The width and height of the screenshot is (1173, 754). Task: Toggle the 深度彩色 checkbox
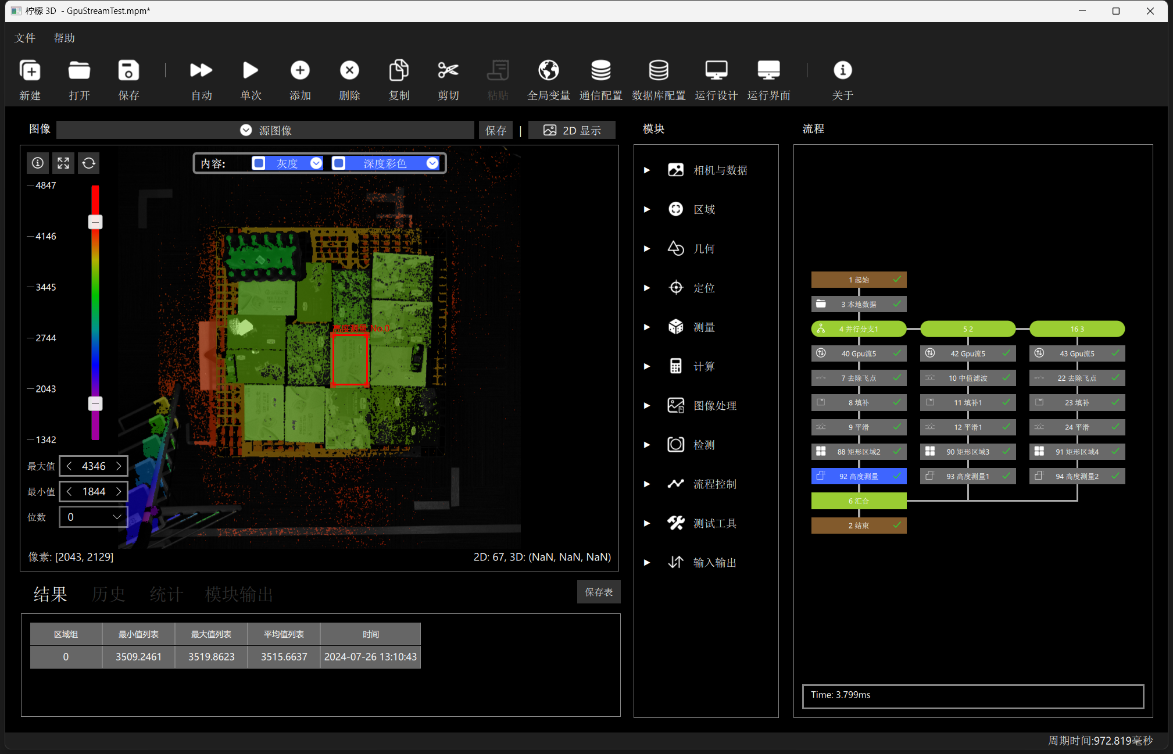coord(338,163)
